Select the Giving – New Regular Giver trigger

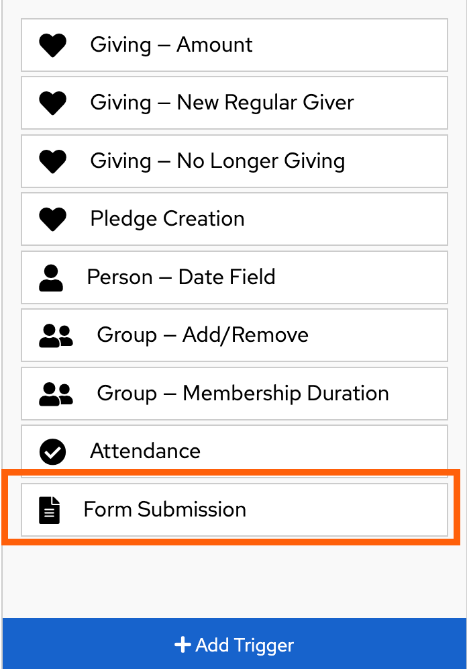[234, 102]
